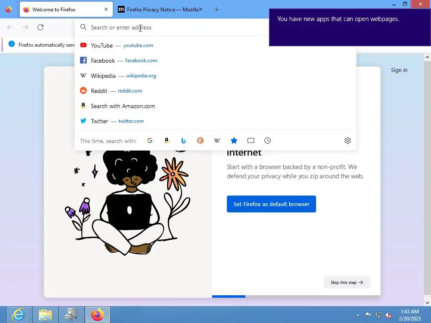The width and height of the screenshot is (431, 323).
Task: Search history using the clock icon
Action: (267, 140)
